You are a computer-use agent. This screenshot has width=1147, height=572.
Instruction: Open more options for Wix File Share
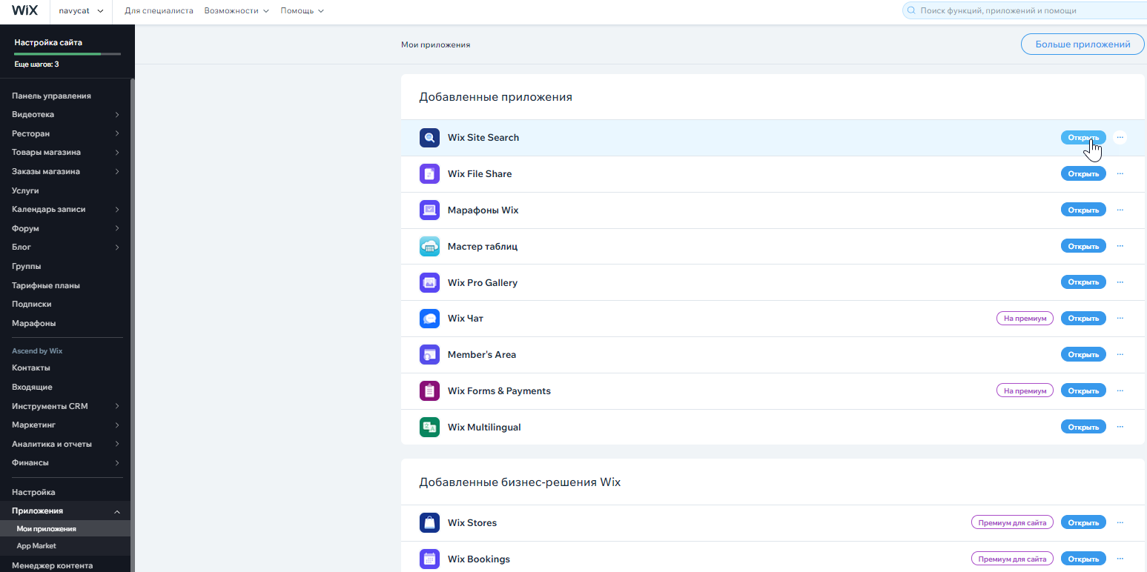[1120, 174]
